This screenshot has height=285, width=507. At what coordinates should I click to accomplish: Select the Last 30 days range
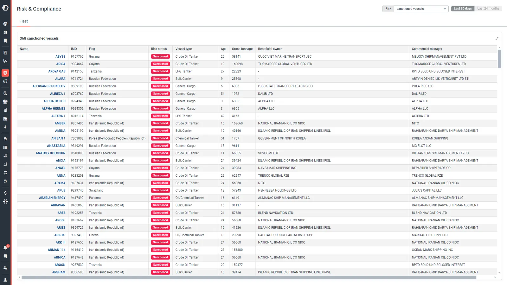(463, 9)
